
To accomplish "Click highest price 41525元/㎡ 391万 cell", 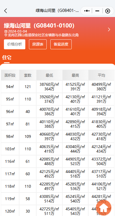I will click(75, 87).
